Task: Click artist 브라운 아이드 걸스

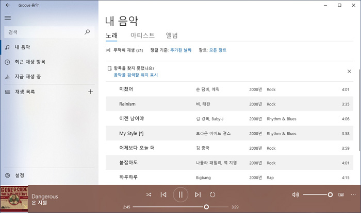Action: 213,133
